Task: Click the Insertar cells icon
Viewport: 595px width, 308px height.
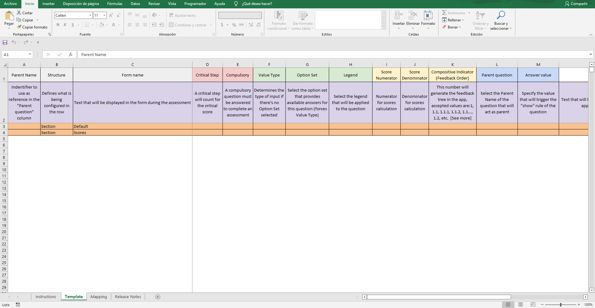Action: 399,15
